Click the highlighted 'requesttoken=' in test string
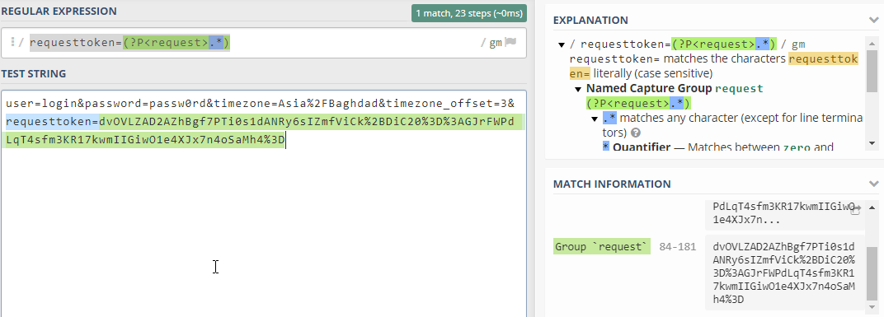 tap(53, 121)
